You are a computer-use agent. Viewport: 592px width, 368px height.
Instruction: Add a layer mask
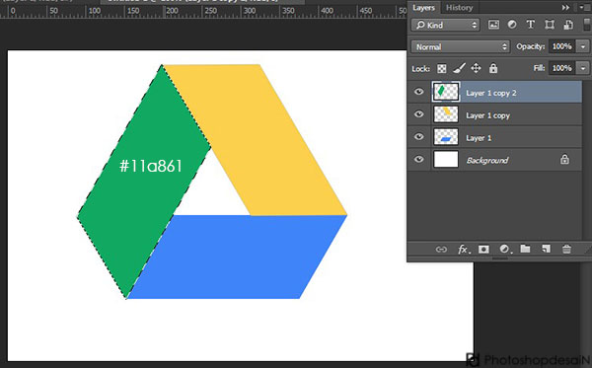(x=483, y=249)
